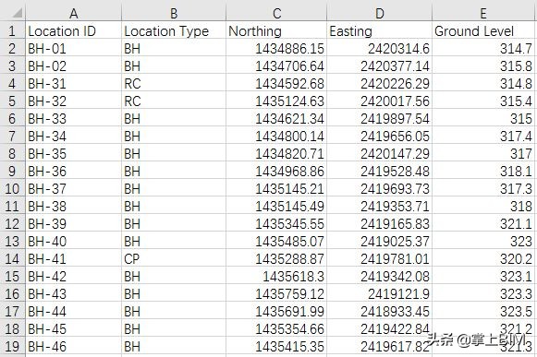Click easting value 2419121.9
This screenshot has width=537, height=357.
pos(380,293)
